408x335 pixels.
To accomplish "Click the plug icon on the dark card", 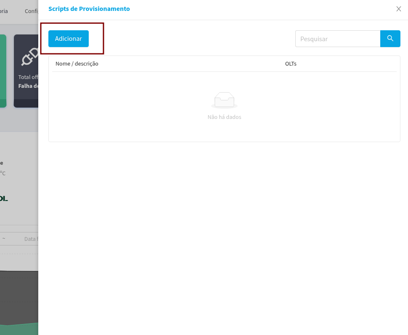I will [x=29, y=57].
